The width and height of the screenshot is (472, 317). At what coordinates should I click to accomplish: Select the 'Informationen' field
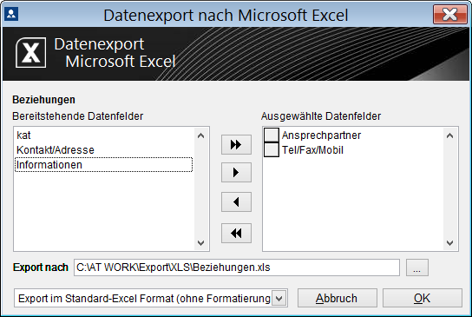pyautogui.click(x=103, y=165)
